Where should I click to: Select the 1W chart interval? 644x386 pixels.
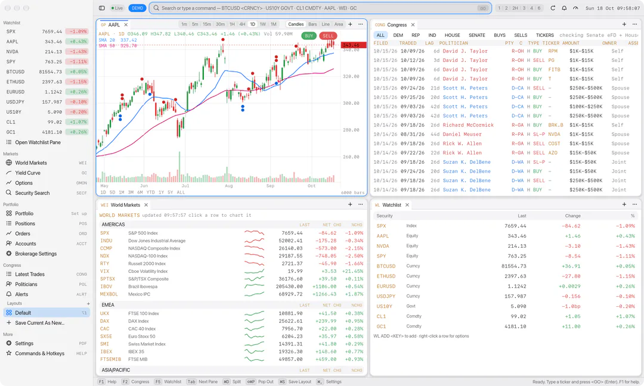(263, 24)
